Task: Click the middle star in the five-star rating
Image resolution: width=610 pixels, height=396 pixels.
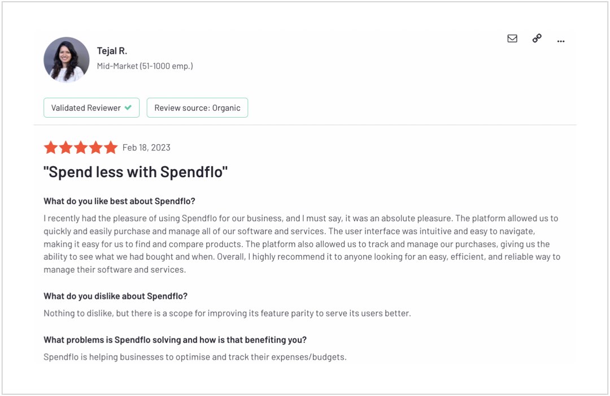Action: (x=81, y=147)
